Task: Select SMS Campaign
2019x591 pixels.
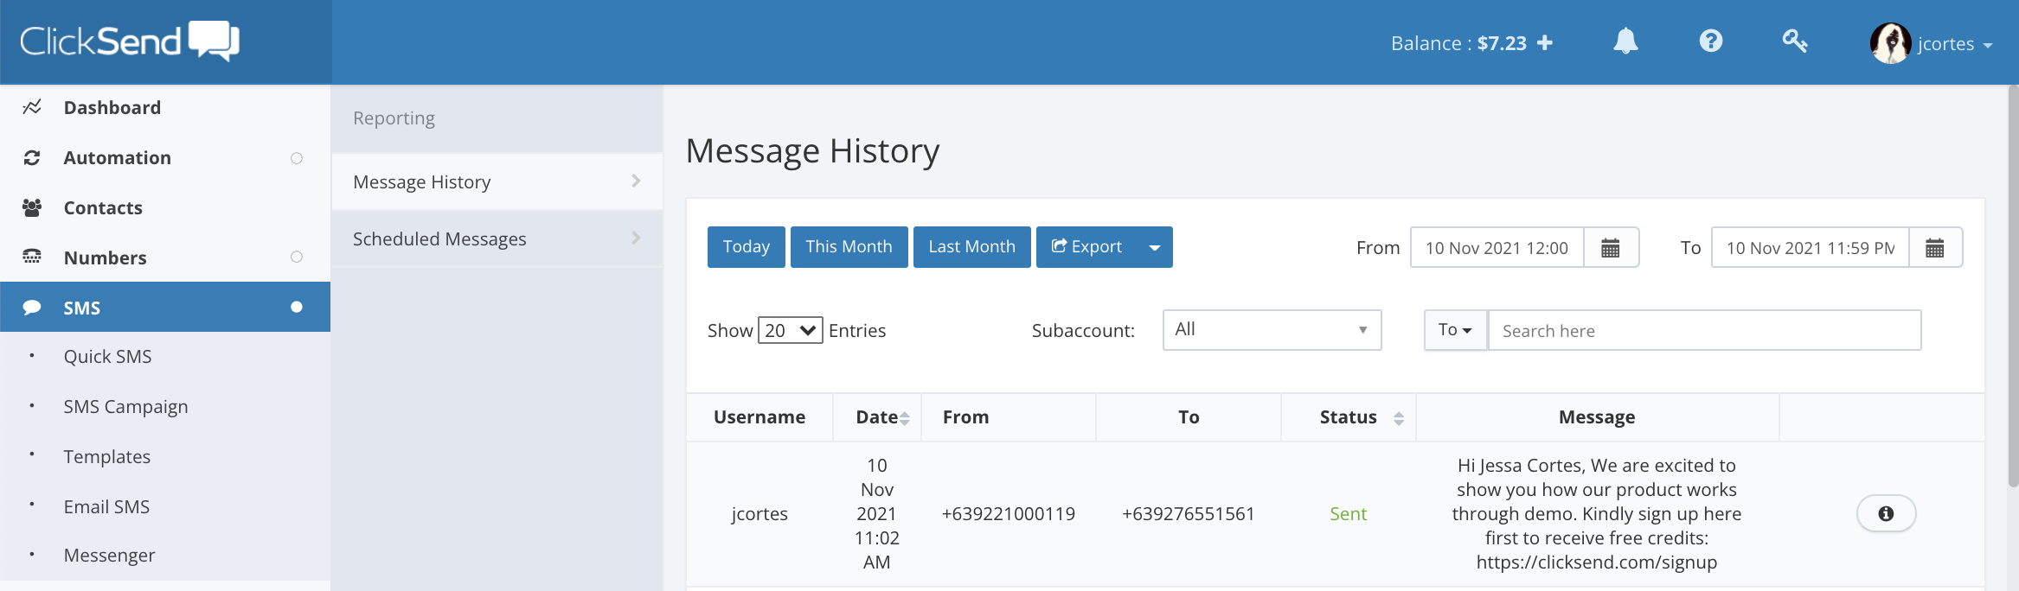Action: (125, 406)
